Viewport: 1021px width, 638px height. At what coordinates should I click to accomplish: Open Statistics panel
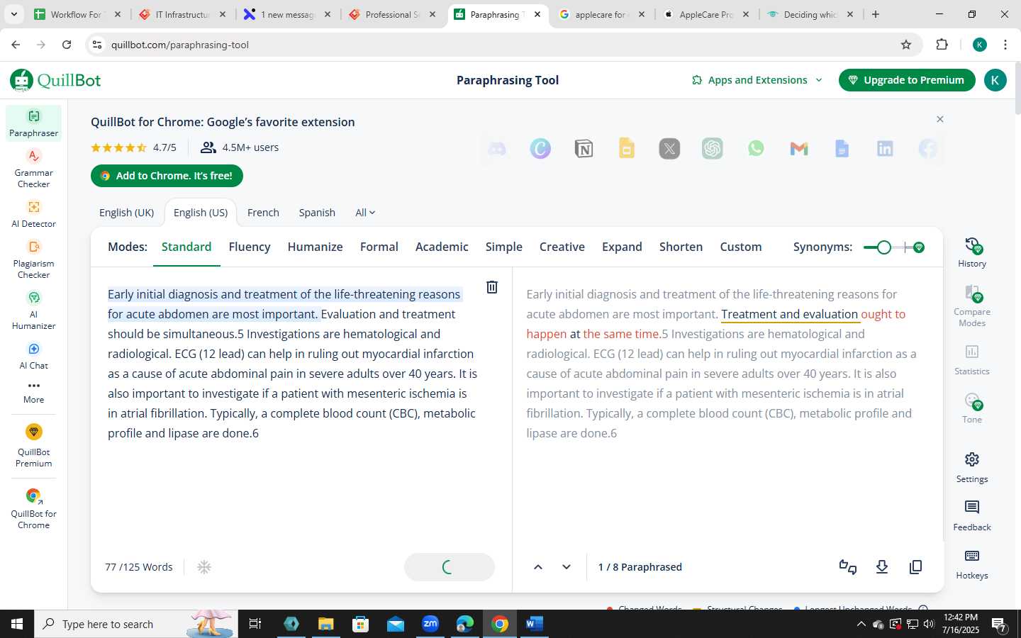(972, 360)
